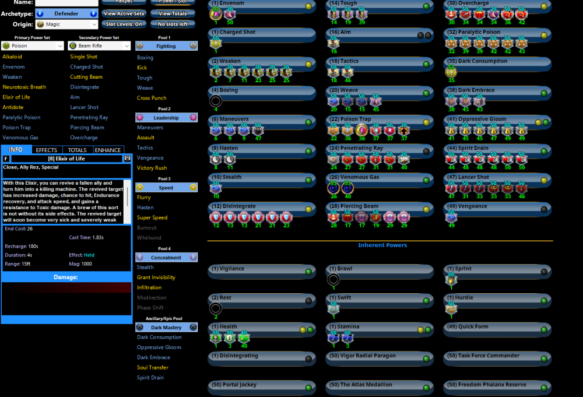This screenshot has width=583, height=397.
Task: Click the View Totals button
Action: (173, 13)
